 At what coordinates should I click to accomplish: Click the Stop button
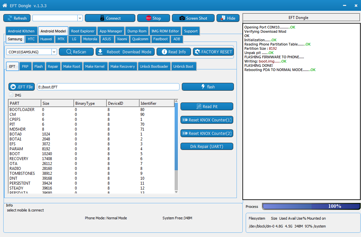pos(154,18)
